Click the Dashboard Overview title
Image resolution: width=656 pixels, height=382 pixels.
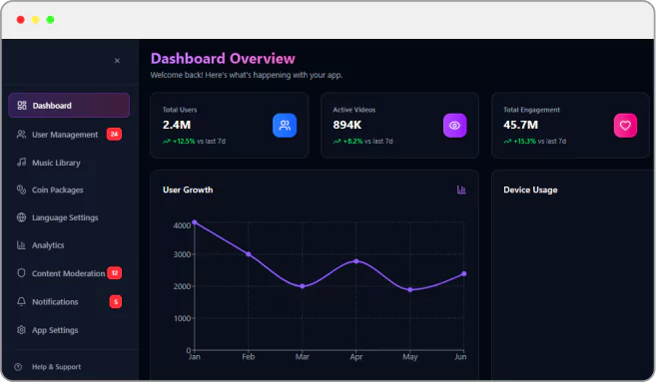(223, 59)
